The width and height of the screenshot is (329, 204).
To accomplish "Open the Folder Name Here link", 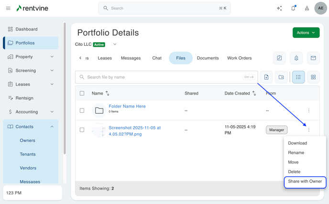I will tap(127, 106).
